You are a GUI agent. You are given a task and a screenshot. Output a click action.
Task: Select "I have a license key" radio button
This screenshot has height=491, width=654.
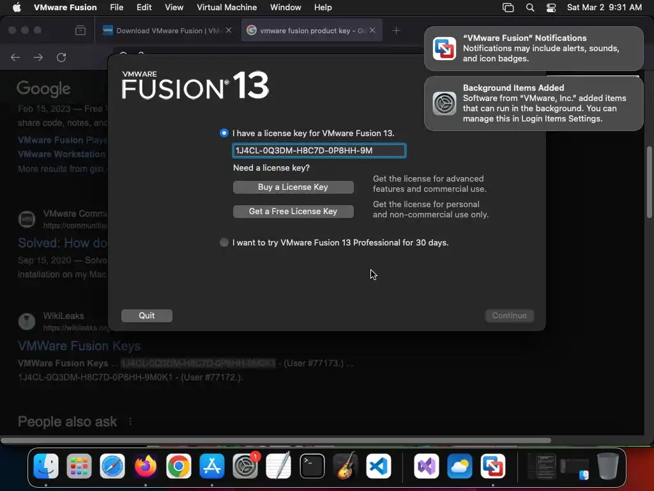pos(224,133)
